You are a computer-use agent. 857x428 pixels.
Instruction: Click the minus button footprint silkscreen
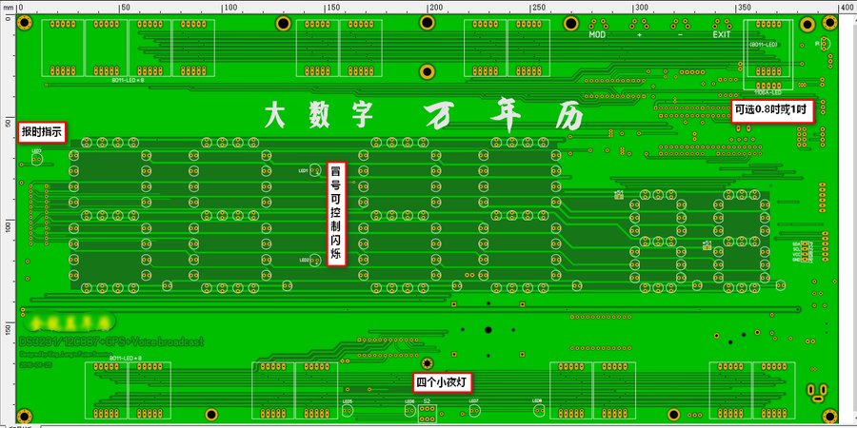(680, 35)
